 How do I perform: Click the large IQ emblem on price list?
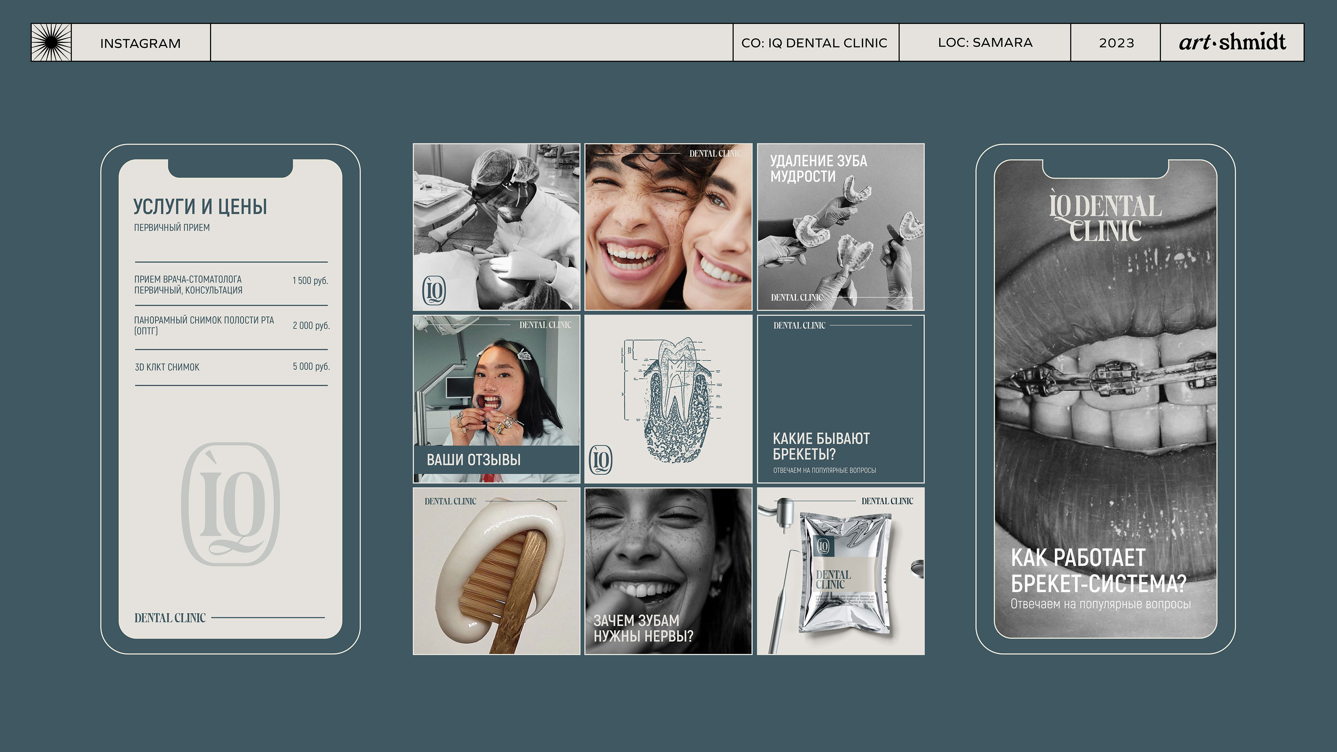click(x=231, y=503)
